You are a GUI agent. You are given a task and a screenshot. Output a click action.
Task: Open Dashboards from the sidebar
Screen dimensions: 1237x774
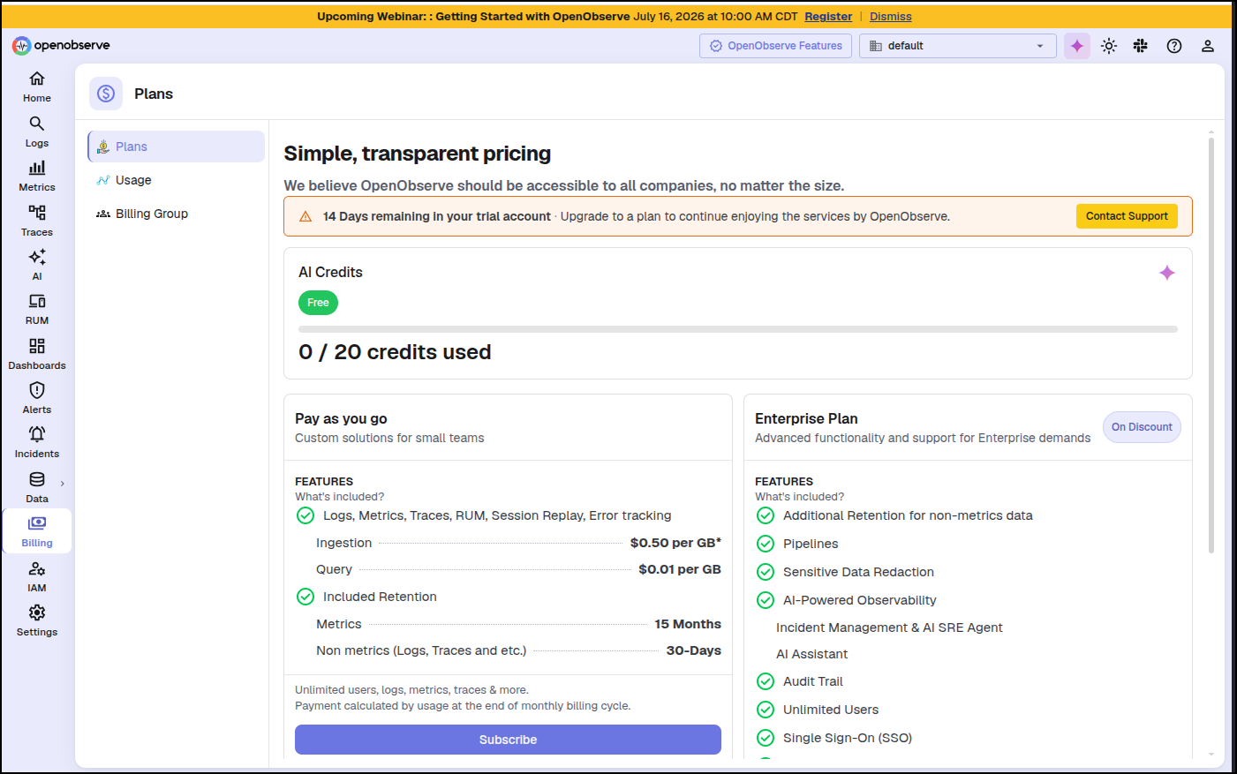[37, 354]
